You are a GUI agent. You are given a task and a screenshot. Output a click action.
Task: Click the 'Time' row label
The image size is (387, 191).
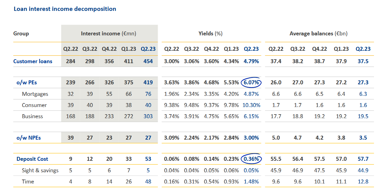[x=28, y=182]
